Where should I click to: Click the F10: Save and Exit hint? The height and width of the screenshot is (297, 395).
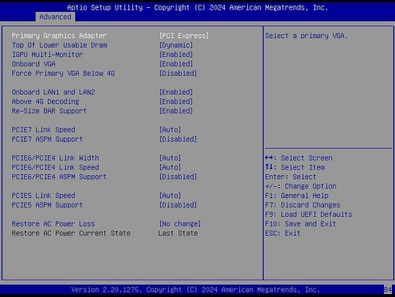click(301, 224)
